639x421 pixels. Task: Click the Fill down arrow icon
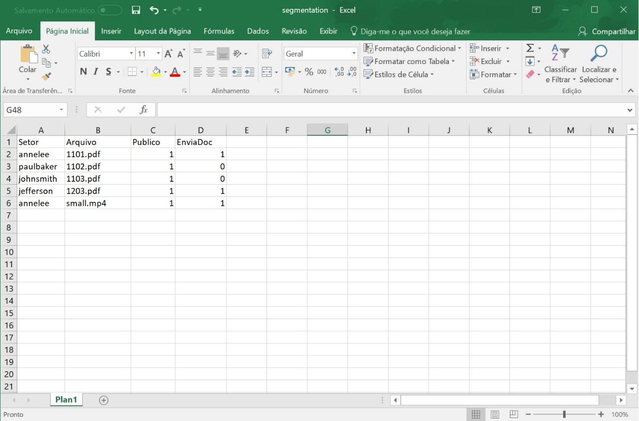[x=530, y=62]
